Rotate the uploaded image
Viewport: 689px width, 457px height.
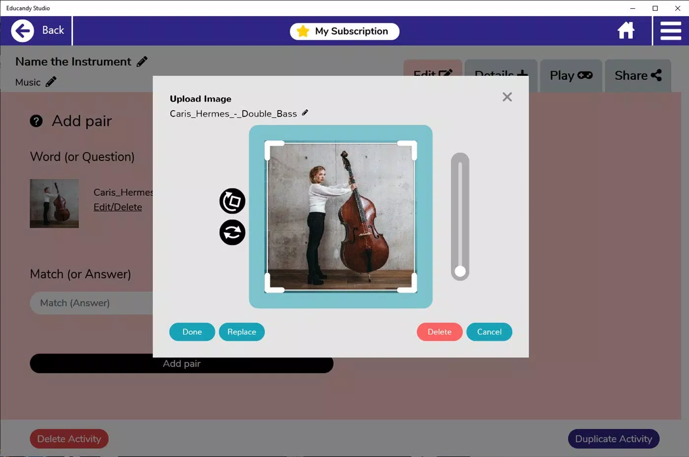pos(232,201)
